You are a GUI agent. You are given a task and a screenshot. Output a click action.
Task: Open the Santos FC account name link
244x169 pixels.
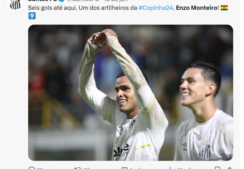pos(43,1)
